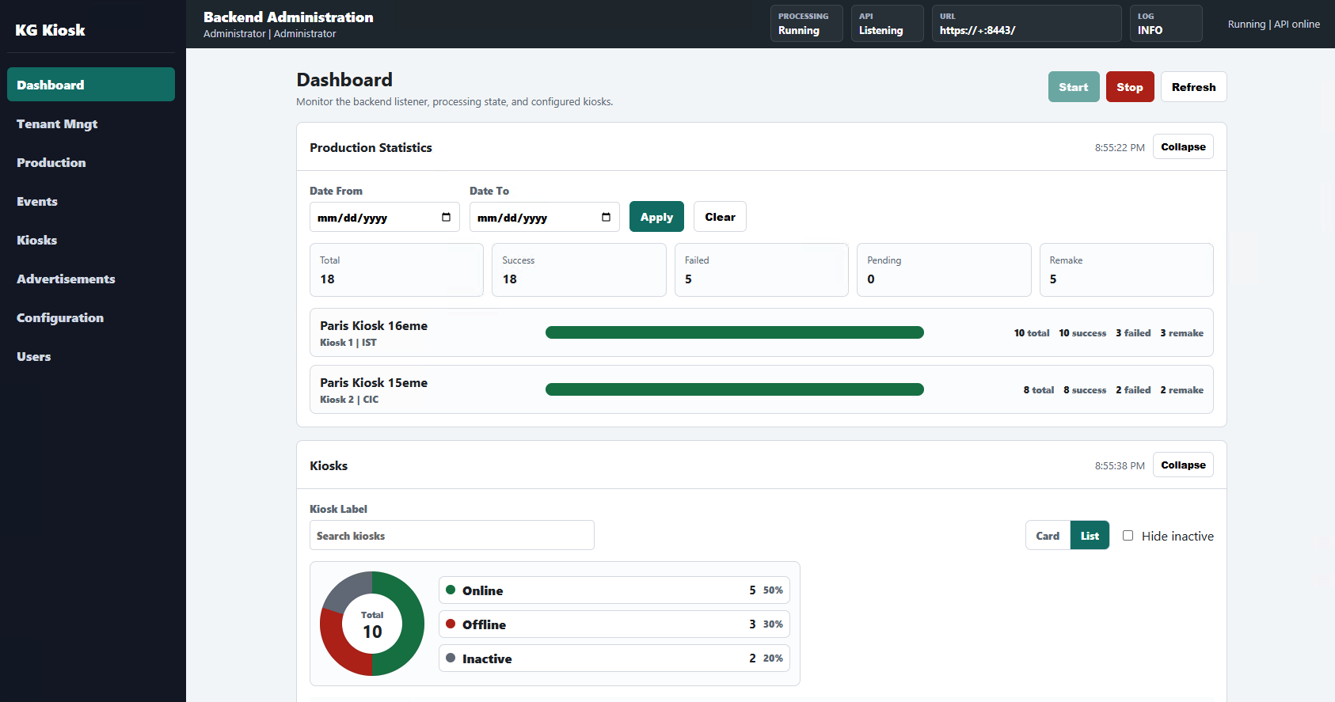The height and width of the screenshot is (702, 1335).
Task: Open Advertisements section
Action: pos(91,279)
